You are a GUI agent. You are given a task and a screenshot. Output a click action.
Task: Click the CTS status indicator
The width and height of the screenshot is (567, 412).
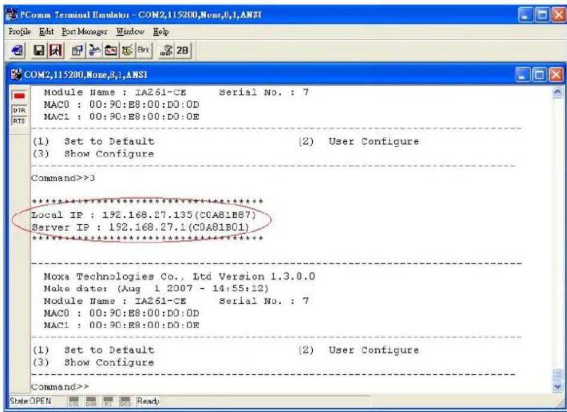click(73, 402)
